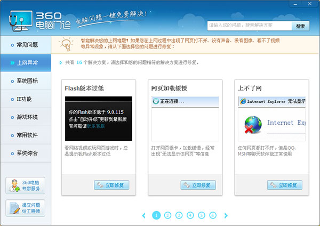The width and height of the screenshot is (320, 226).
Task: Select the 上网异常 category
Action: [26, 63]
